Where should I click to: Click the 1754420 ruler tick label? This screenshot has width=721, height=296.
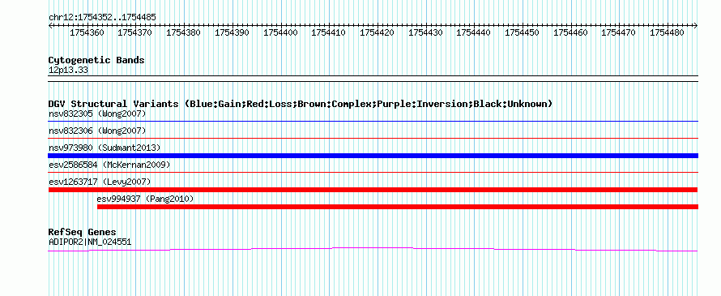tap(377, 33)
